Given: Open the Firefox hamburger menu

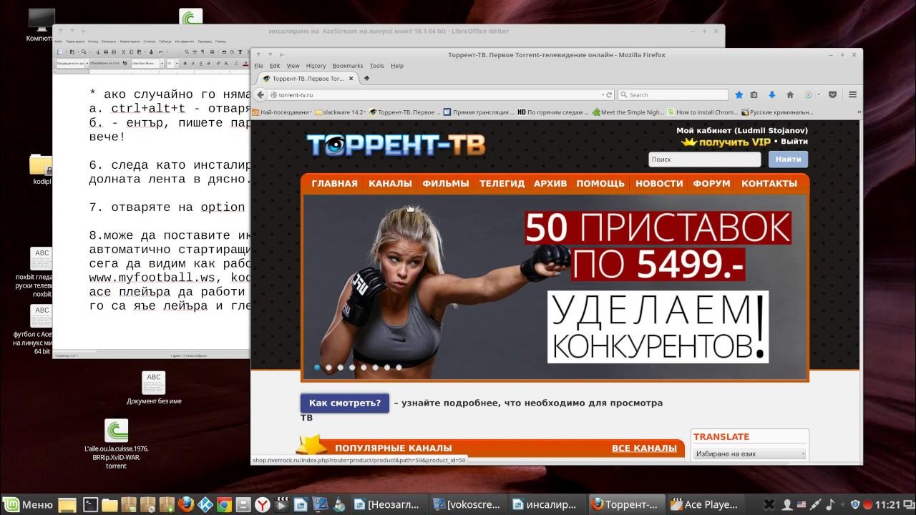Looking at the screenshot, I should coord(852,94).
